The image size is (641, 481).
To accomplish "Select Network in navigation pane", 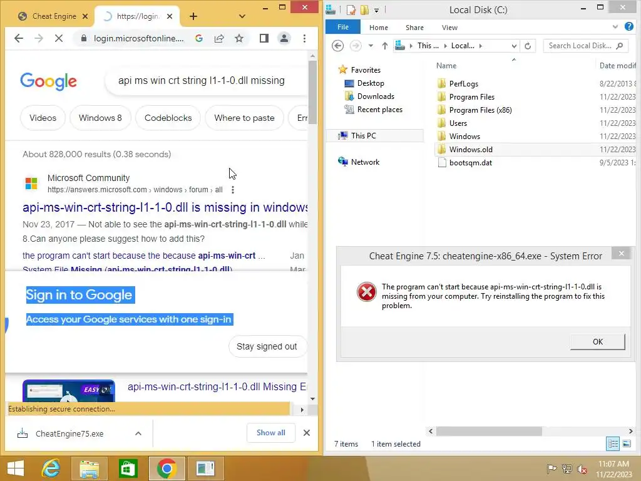I will coord(365,162).
